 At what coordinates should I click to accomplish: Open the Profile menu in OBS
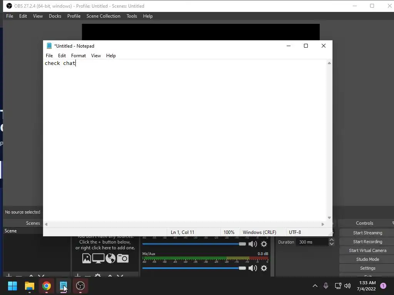pos(74,16)
